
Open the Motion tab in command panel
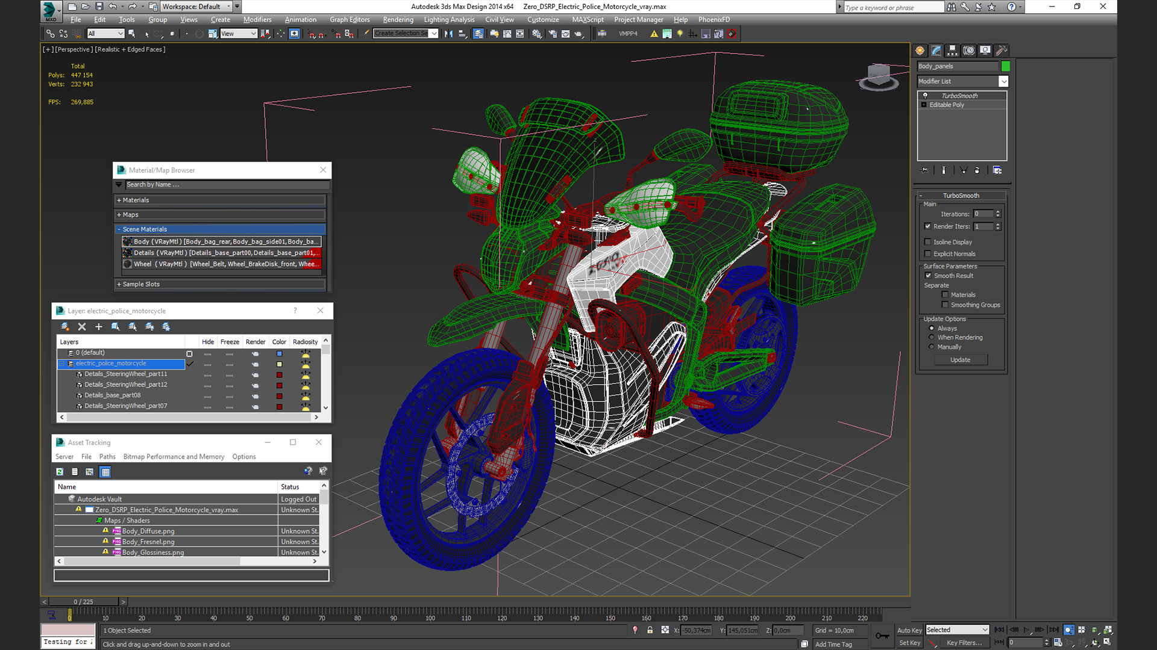968,51
